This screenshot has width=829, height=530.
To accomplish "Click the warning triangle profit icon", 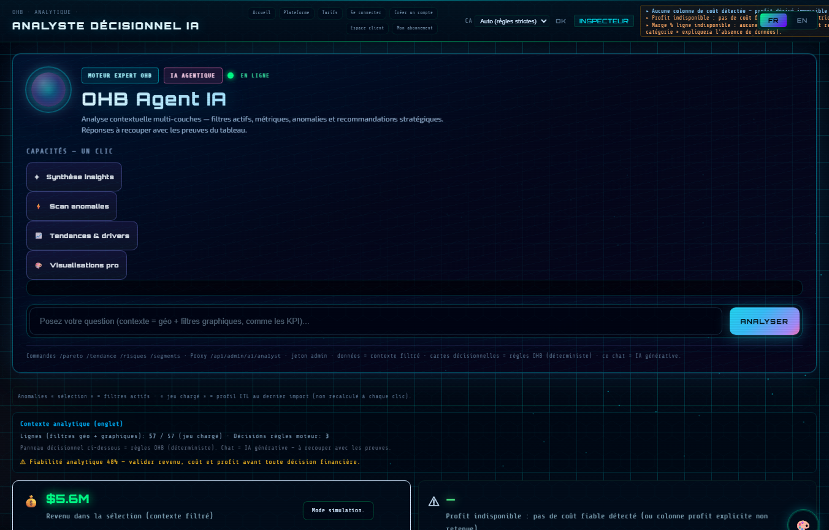I will tap(434, 501).
